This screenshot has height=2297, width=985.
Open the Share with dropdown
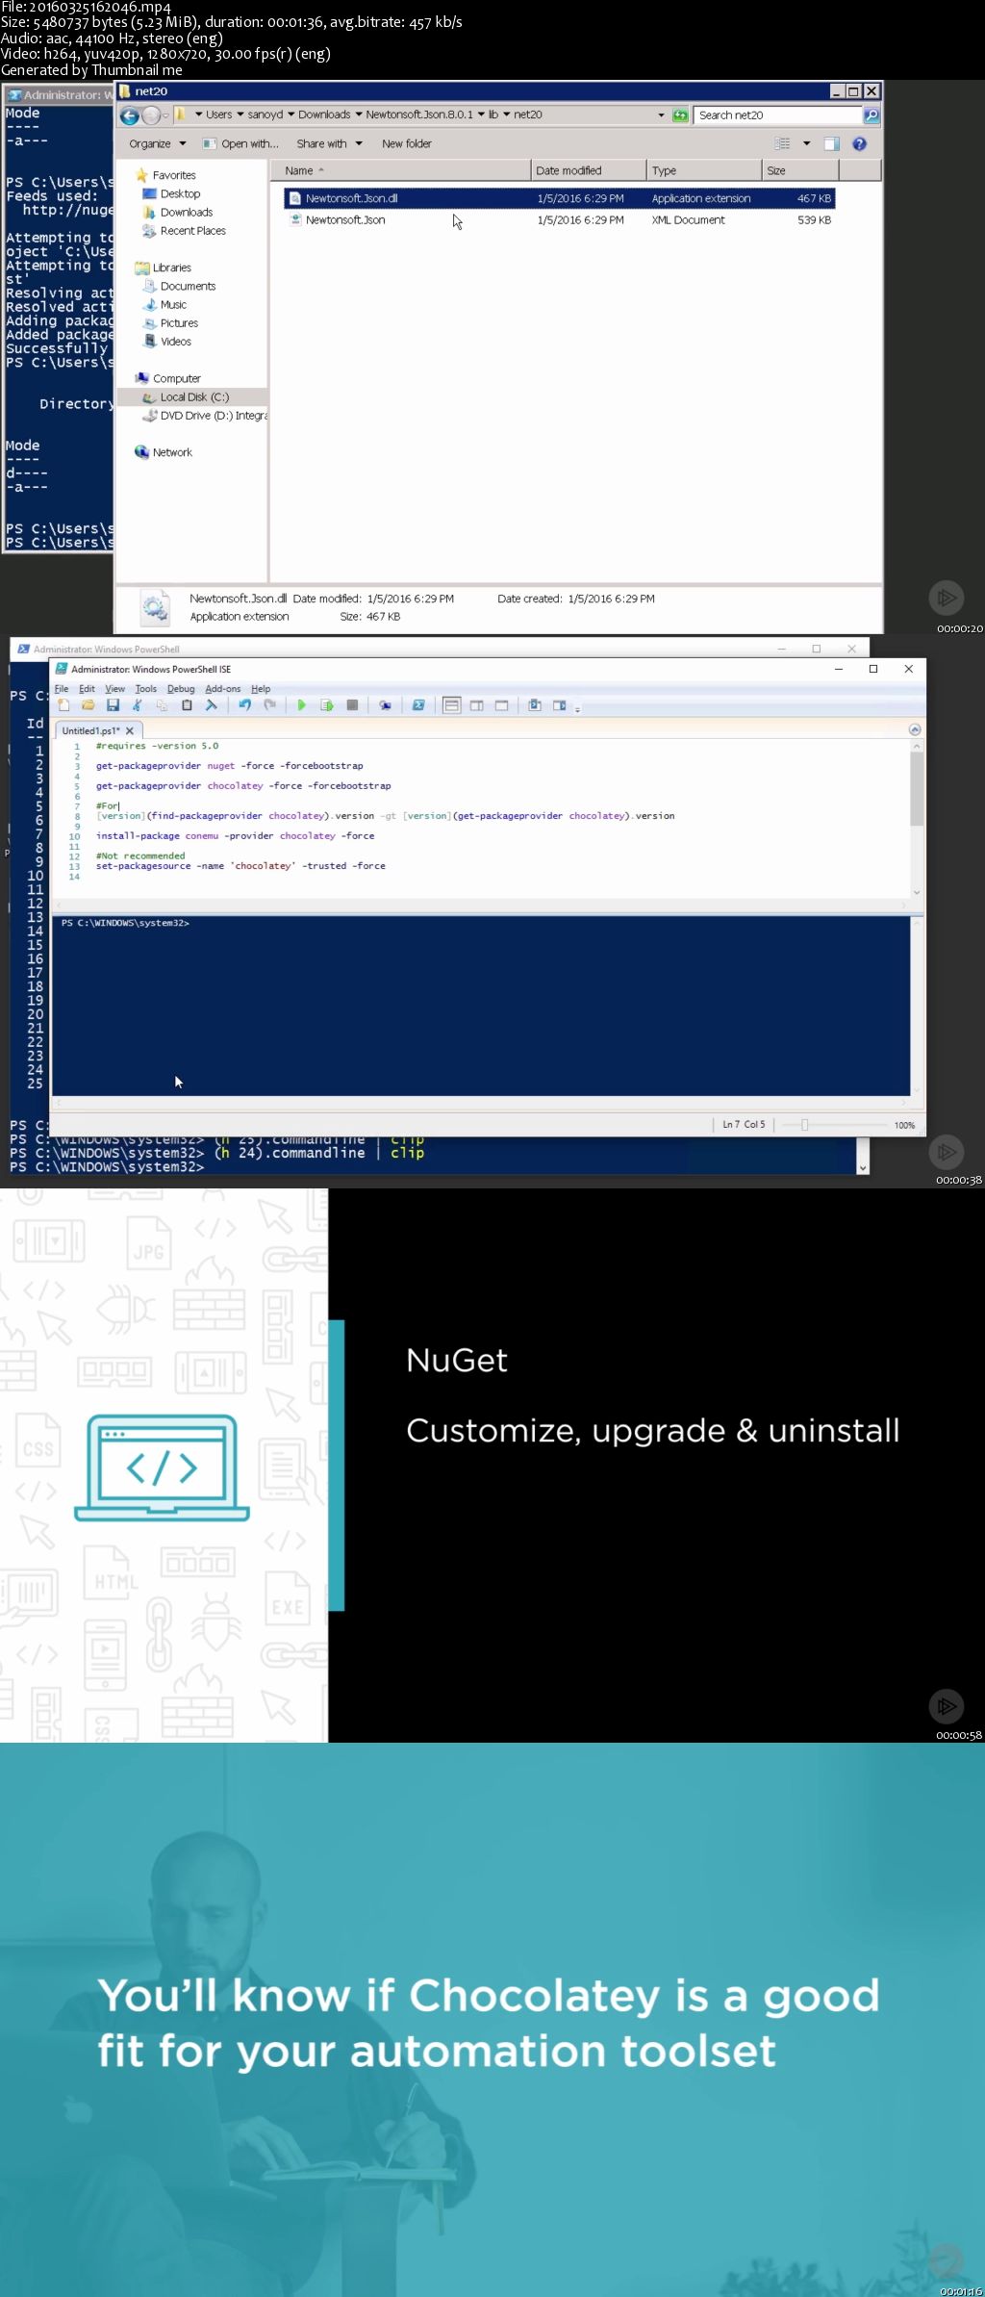(x=330, y=143)
